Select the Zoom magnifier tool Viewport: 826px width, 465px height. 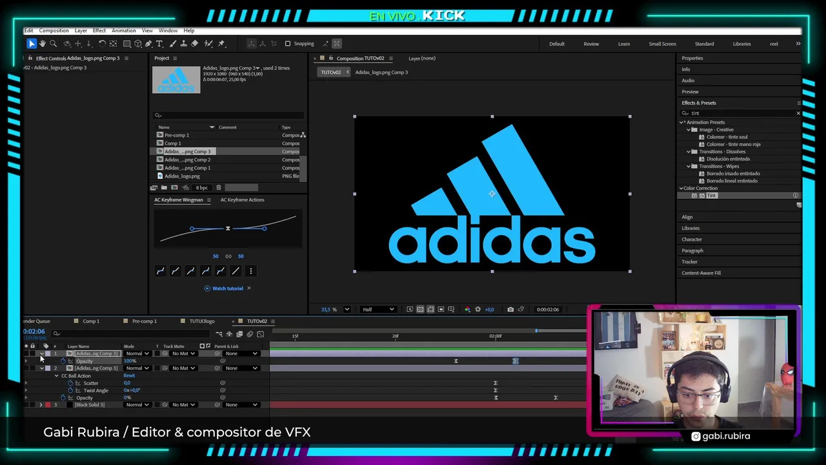point(53,43)
